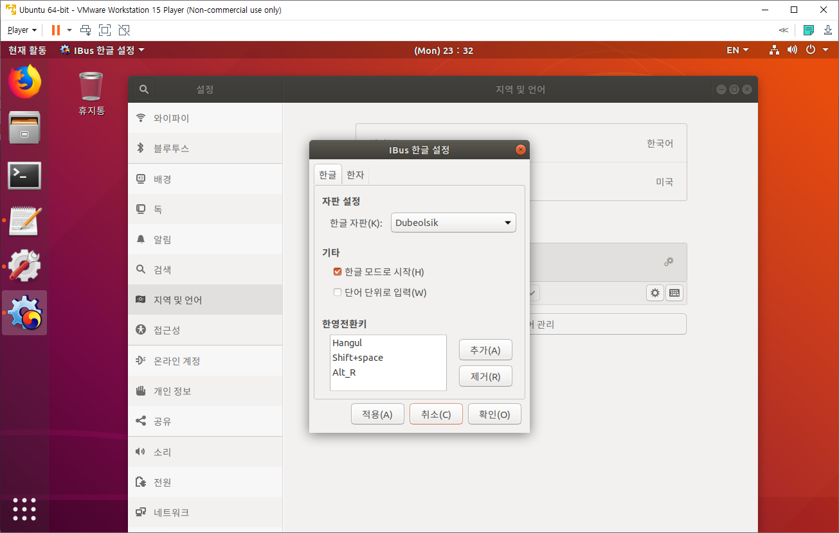The image size is (839, 533).
Task: Click VMware send Ctrl+Alt+Del icon
Action: click(x=86, y=30)
